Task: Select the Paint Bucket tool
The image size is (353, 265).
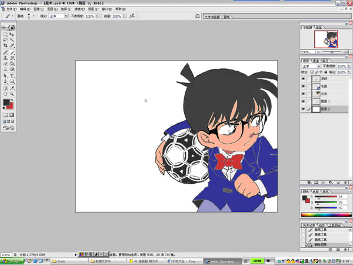Action: [12, 64]
